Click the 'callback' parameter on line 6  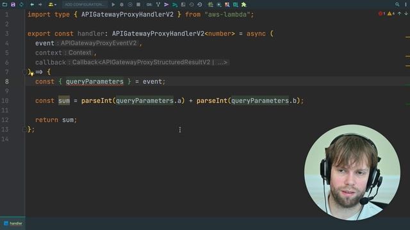tap(51, 63)
